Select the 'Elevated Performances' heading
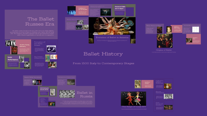 (x=160, y=92)
